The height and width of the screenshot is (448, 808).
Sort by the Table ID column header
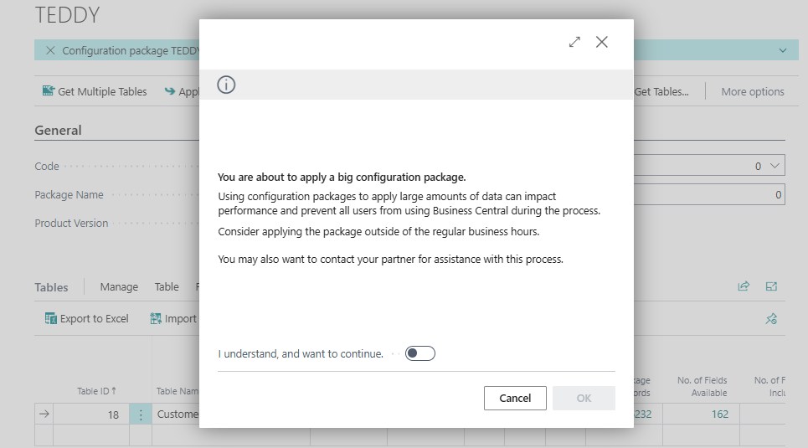click(x=96, y=391)
